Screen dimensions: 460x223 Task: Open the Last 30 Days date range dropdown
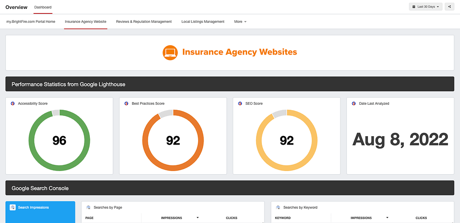point(425,6)
